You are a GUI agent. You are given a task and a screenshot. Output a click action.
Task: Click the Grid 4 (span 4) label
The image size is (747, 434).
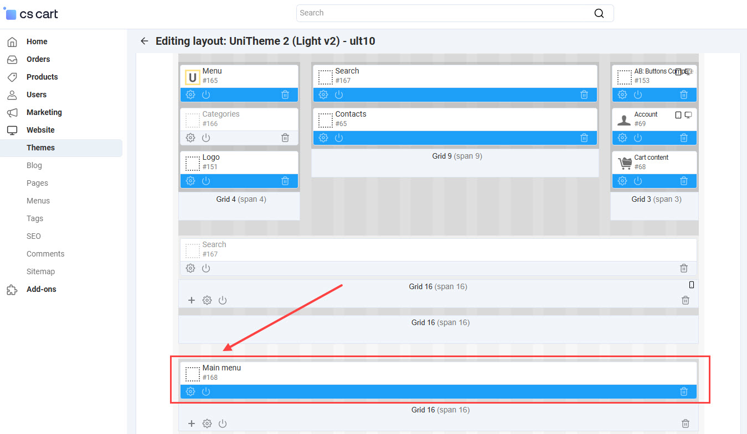click(x=241, y=199)
